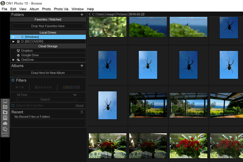The width and height of the screenshot is (243, 162).
Task: Open the cloud storage shortcut icon
Action: 5,123
